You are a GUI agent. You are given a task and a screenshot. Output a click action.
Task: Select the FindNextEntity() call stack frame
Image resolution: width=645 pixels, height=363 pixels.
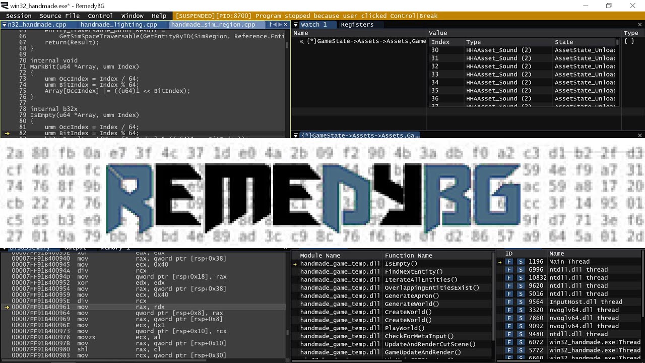tap(414, 272)
